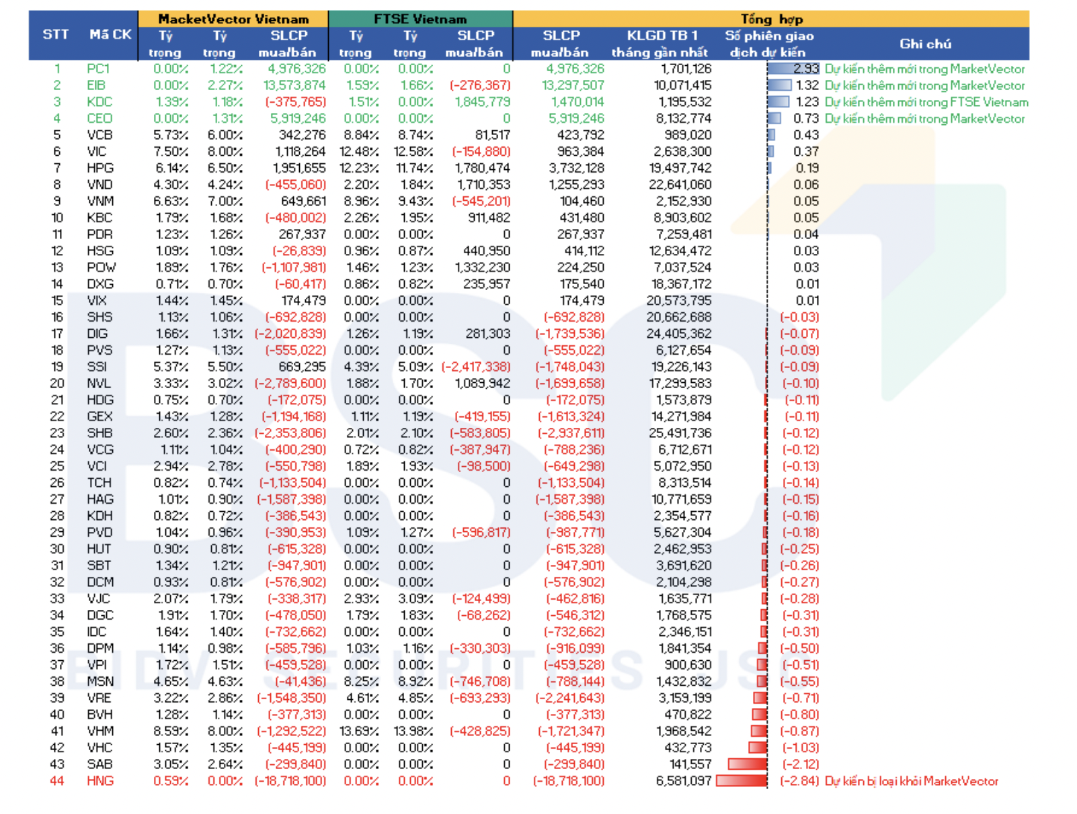This screenshot has width=1077, height=814.
Task: Select ticker cell 'VJC'
Action: click(98, 599)
